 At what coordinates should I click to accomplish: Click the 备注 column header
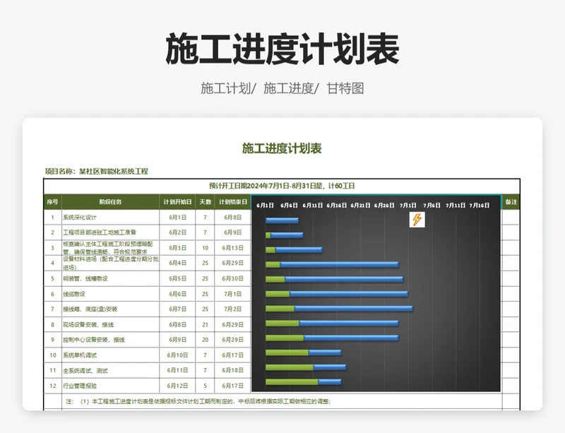tap(511, 202)
